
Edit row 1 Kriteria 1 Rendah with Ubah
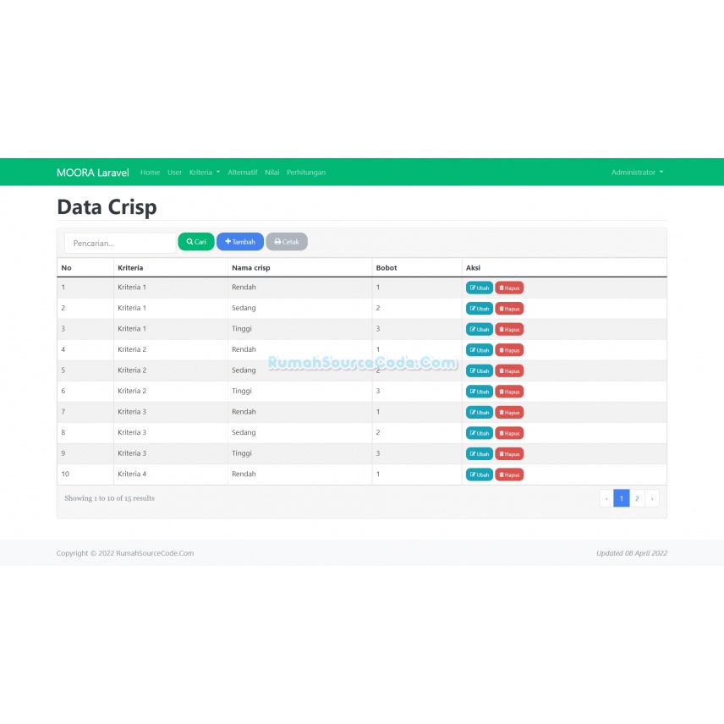(x=480, y=288)
